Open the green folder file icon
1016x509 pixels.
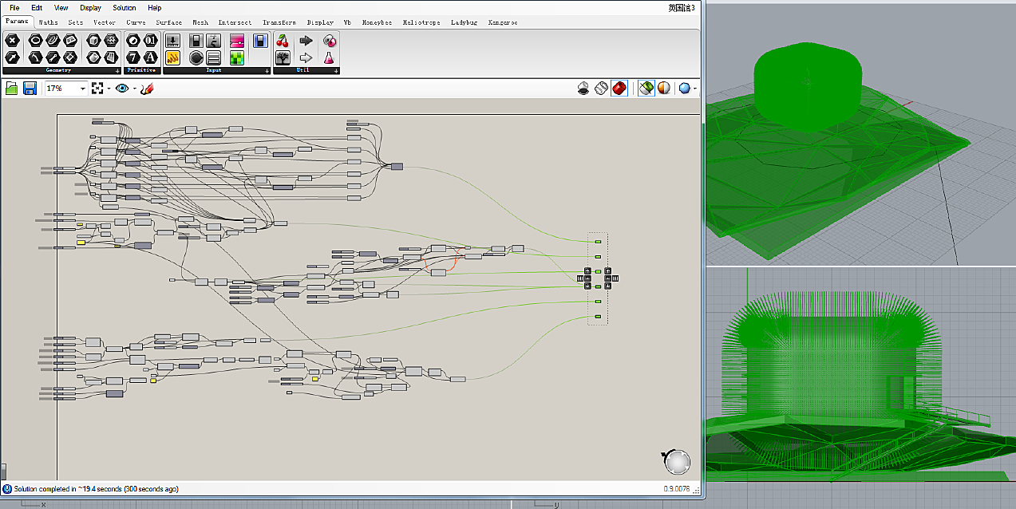12,89
